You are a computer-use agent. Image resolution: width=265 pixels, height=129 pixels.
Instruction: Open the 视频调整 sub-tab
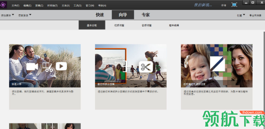tap(119, 25)
